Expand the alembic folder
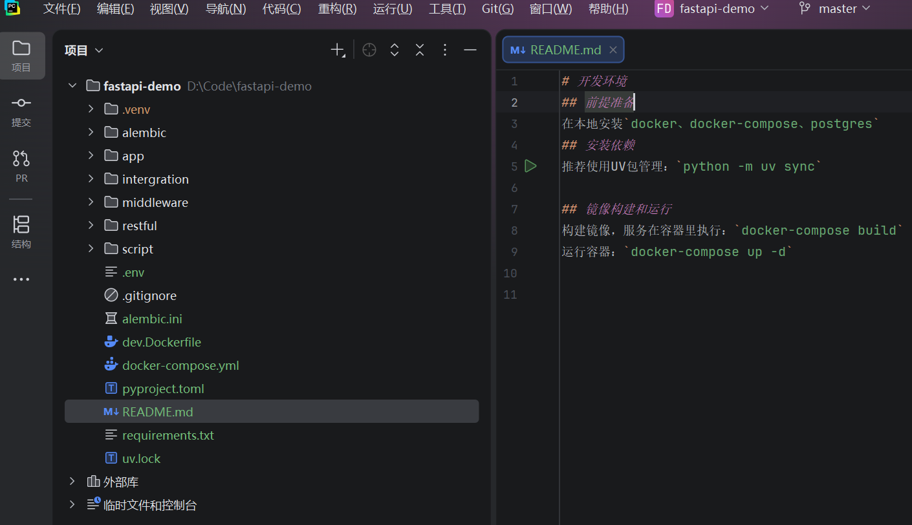 (x=91, y=133)
